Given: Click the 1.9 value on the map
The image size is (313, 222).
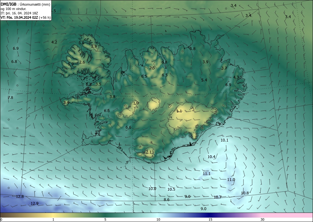Looking at the screenshot, I should [136, 103].
